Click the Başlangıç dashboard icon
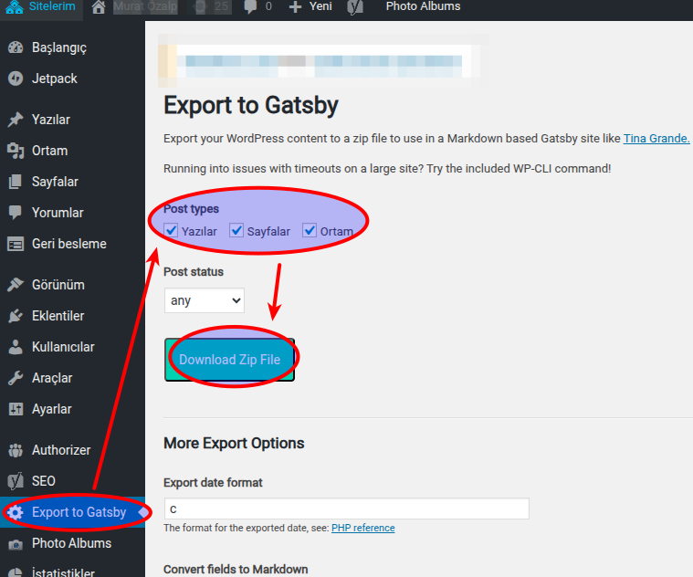The width and height of the screenshot is (693, 577). [x=16, y=47]
